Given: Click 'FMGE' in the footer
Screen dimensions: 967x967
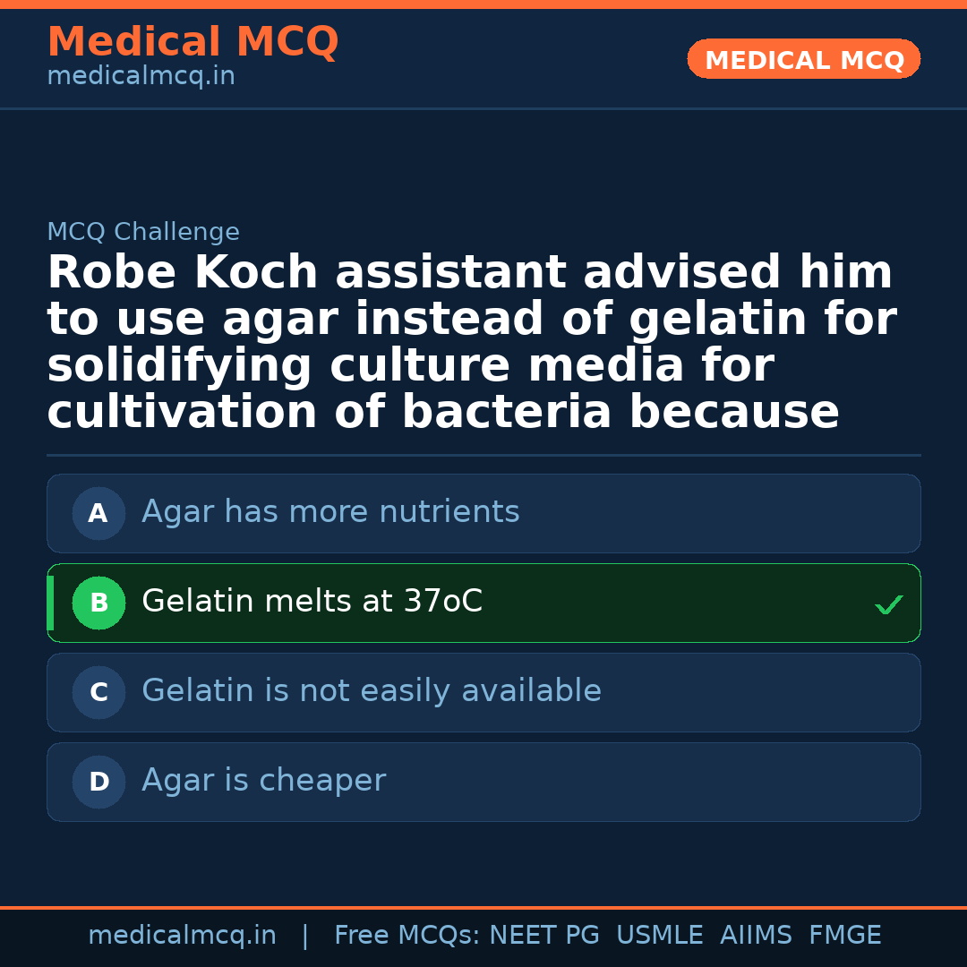Looking at the screenshot, I should coord(844,936).
